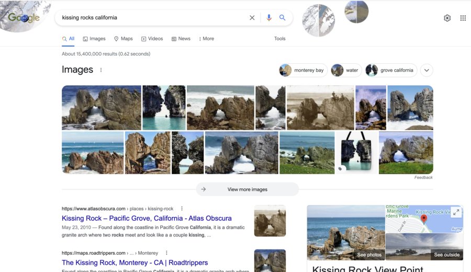Screen dimensions: 471x272
Task: Start voice search with microphone icon
Action: pyautogui.click(x=269, y=18)
